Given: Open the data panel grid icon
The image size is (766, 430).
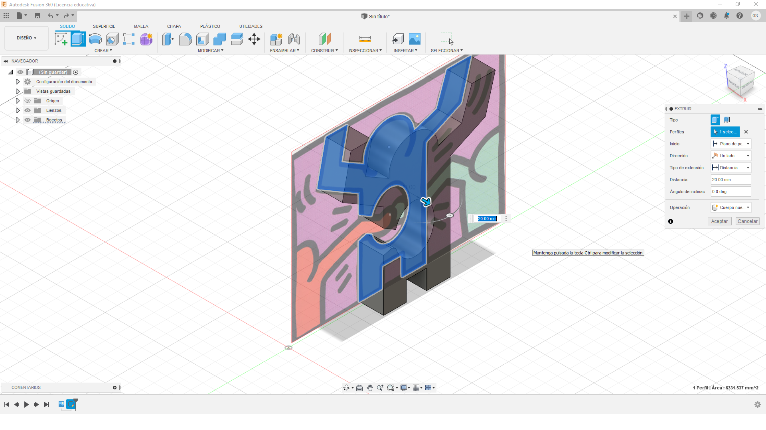Looking at the screenshot, I should coord(6,16).
